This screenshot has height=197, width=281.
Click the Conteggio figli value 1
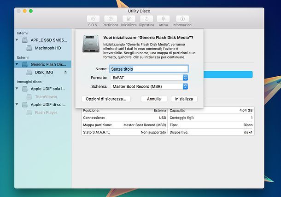[x=252, y=118]
